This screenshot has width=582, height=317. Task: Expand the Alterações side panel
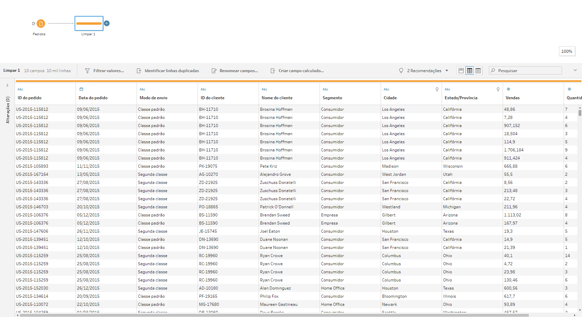(x=7, y=85)
